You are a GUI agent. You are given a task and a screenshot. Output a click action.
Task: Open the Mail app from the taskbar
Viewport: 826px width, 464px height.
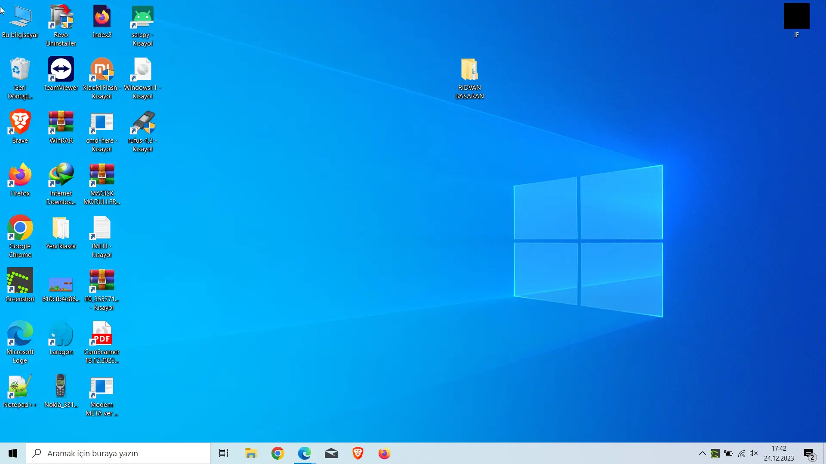point(331,453)
